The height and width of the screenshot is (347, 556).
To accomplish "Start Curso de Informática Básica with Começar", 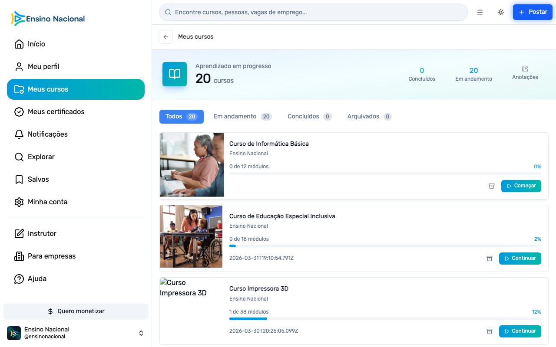I will tap(521, 186).
